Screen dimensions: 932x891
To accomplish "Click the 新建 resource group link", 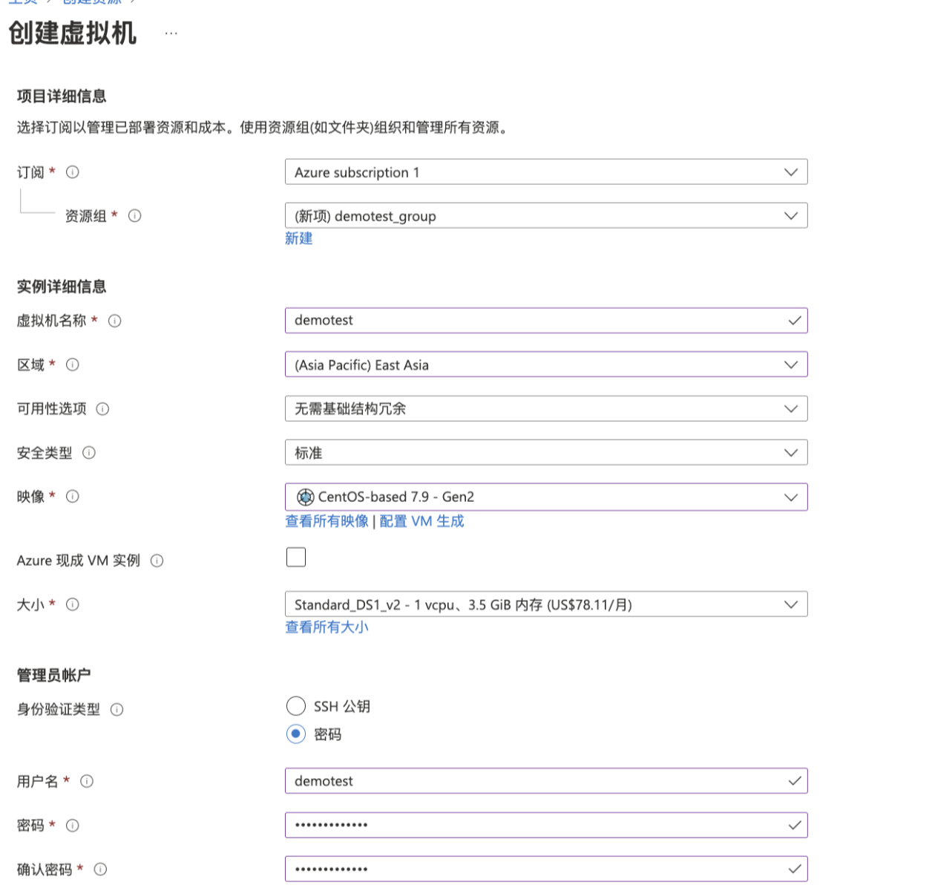I will [x=299, y=238].
